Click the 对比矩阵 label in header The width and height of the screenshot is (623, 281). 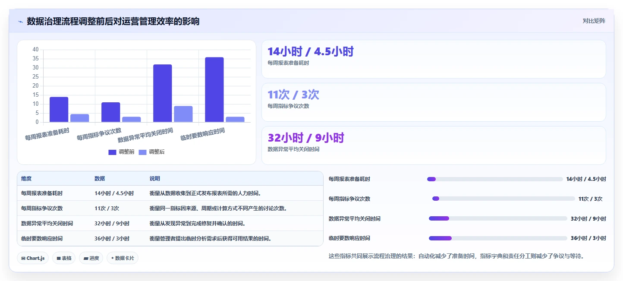click(594, 21)
